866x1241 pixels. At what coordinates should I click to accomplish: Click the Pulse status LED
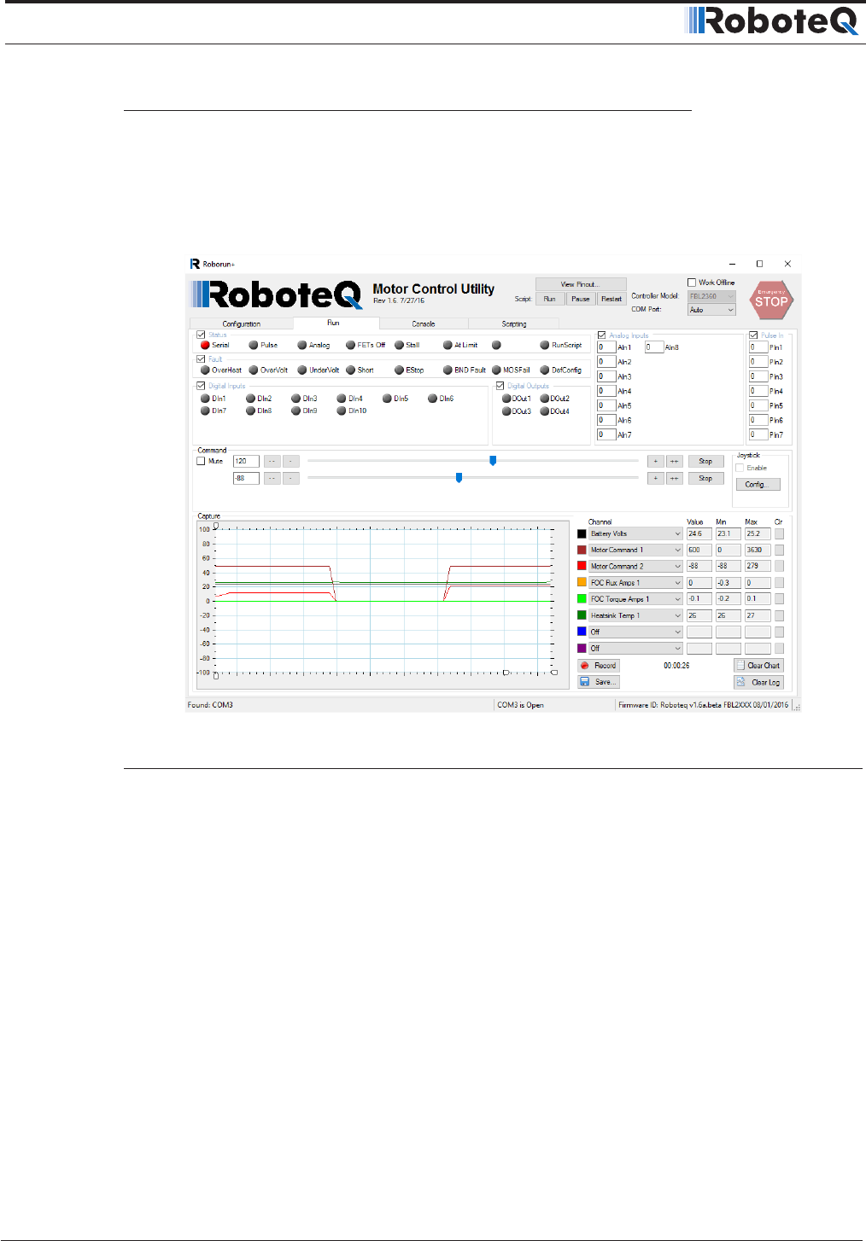pyautogui.click(x=254, y=345)
